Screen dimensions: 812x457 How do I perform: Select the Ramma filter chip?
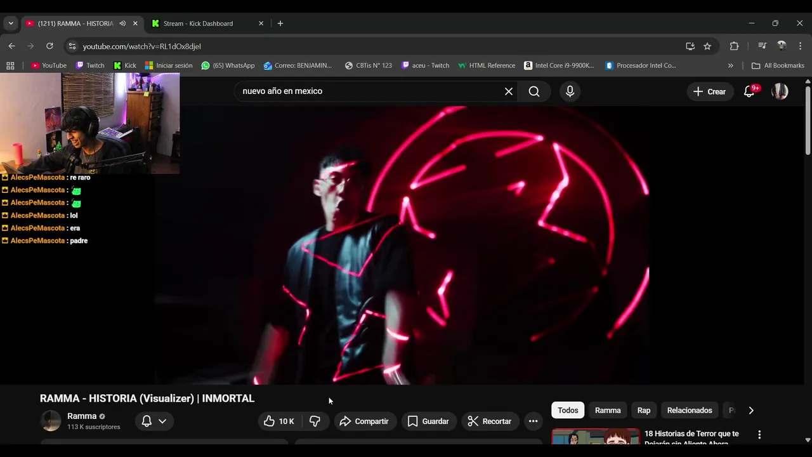pos(608,411)
